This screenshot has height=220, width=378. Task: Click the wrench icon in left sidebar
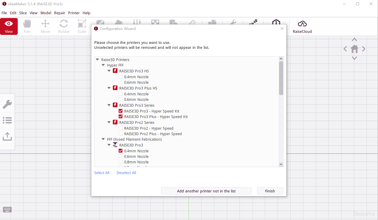(7, 104)
